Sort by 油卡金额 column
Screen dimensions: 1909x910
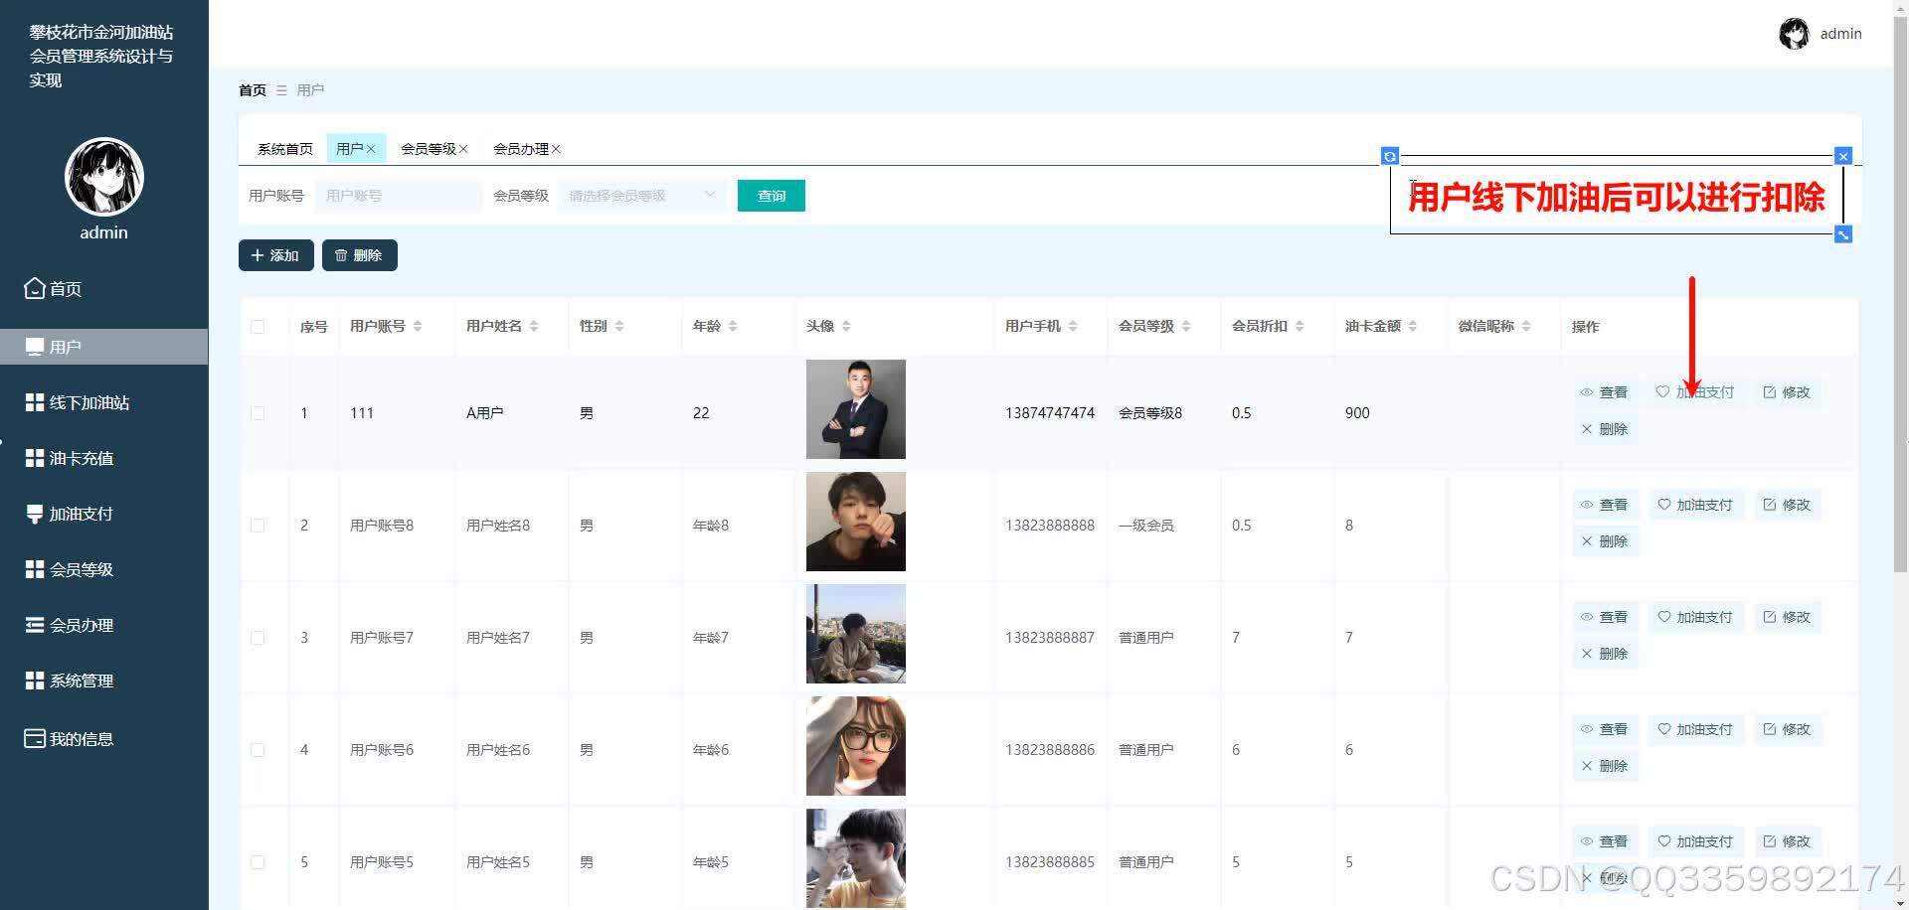tap(1413, 326)
